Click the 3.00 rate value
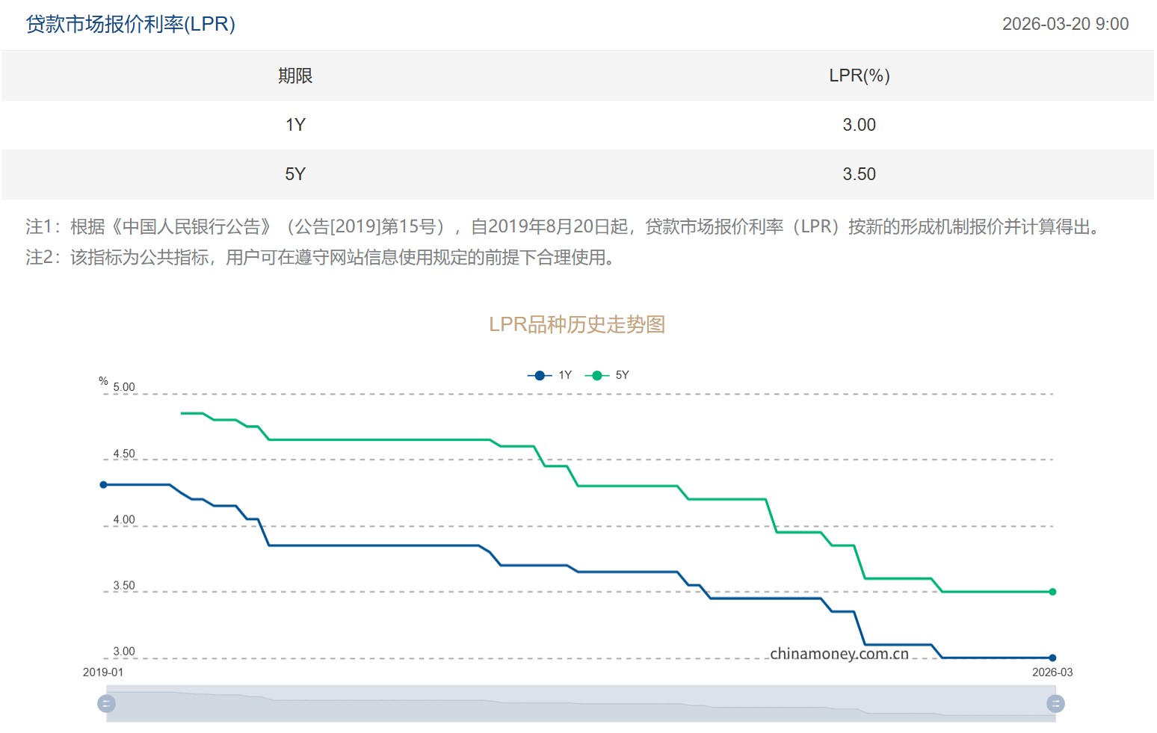Viewport: 1157px width, 733px height. 859,125
